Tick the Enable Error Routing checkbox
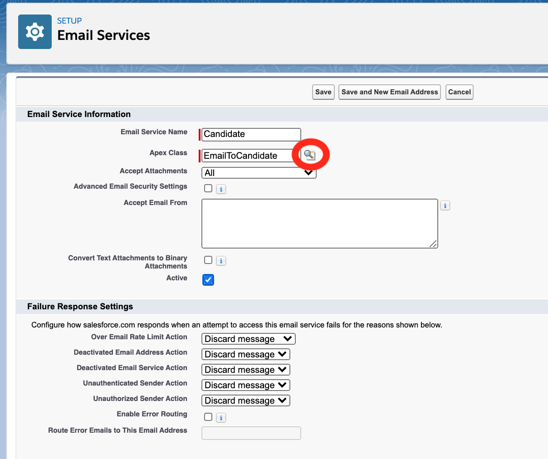Image resolution: width=548 pixels, height=459 pixels. point(208,417)
